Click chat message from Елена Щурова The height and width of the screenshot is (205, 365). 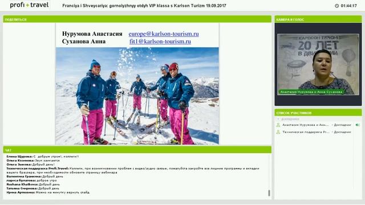[43, 157]
